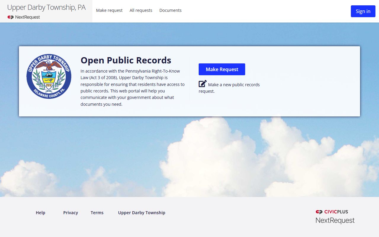Click the Make a new public records request text
The image size is (379, 237).
(229, 88)
